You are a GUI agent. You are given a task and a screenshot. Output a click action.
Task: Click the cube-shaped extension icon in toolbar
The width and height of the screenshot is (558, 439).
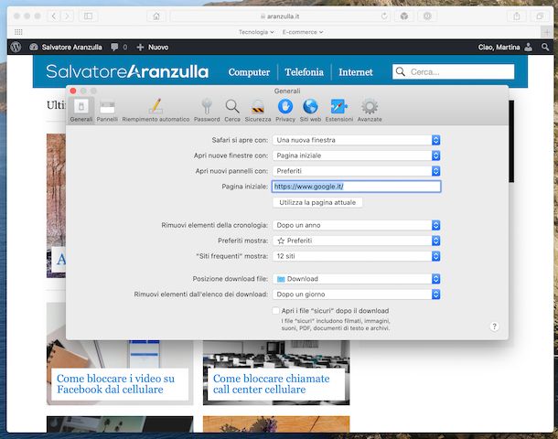pyautogui.click(x=404, y=16)
